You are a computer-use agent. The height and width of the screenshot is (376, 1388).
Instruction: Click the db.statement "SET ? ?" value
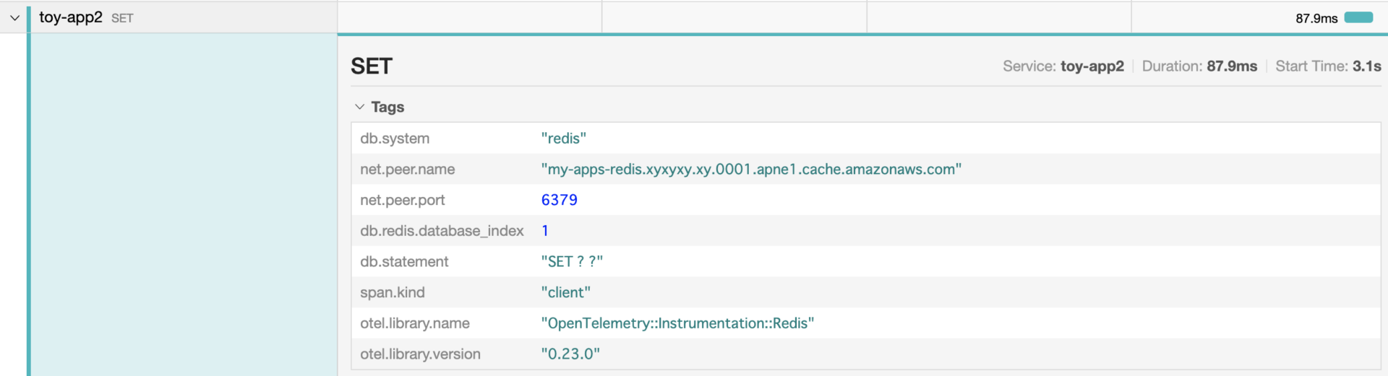[x=571, y=262]
